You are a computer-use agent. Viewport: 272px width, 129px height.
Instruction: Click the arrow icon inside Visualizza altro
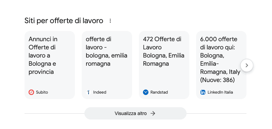point(153,113)
